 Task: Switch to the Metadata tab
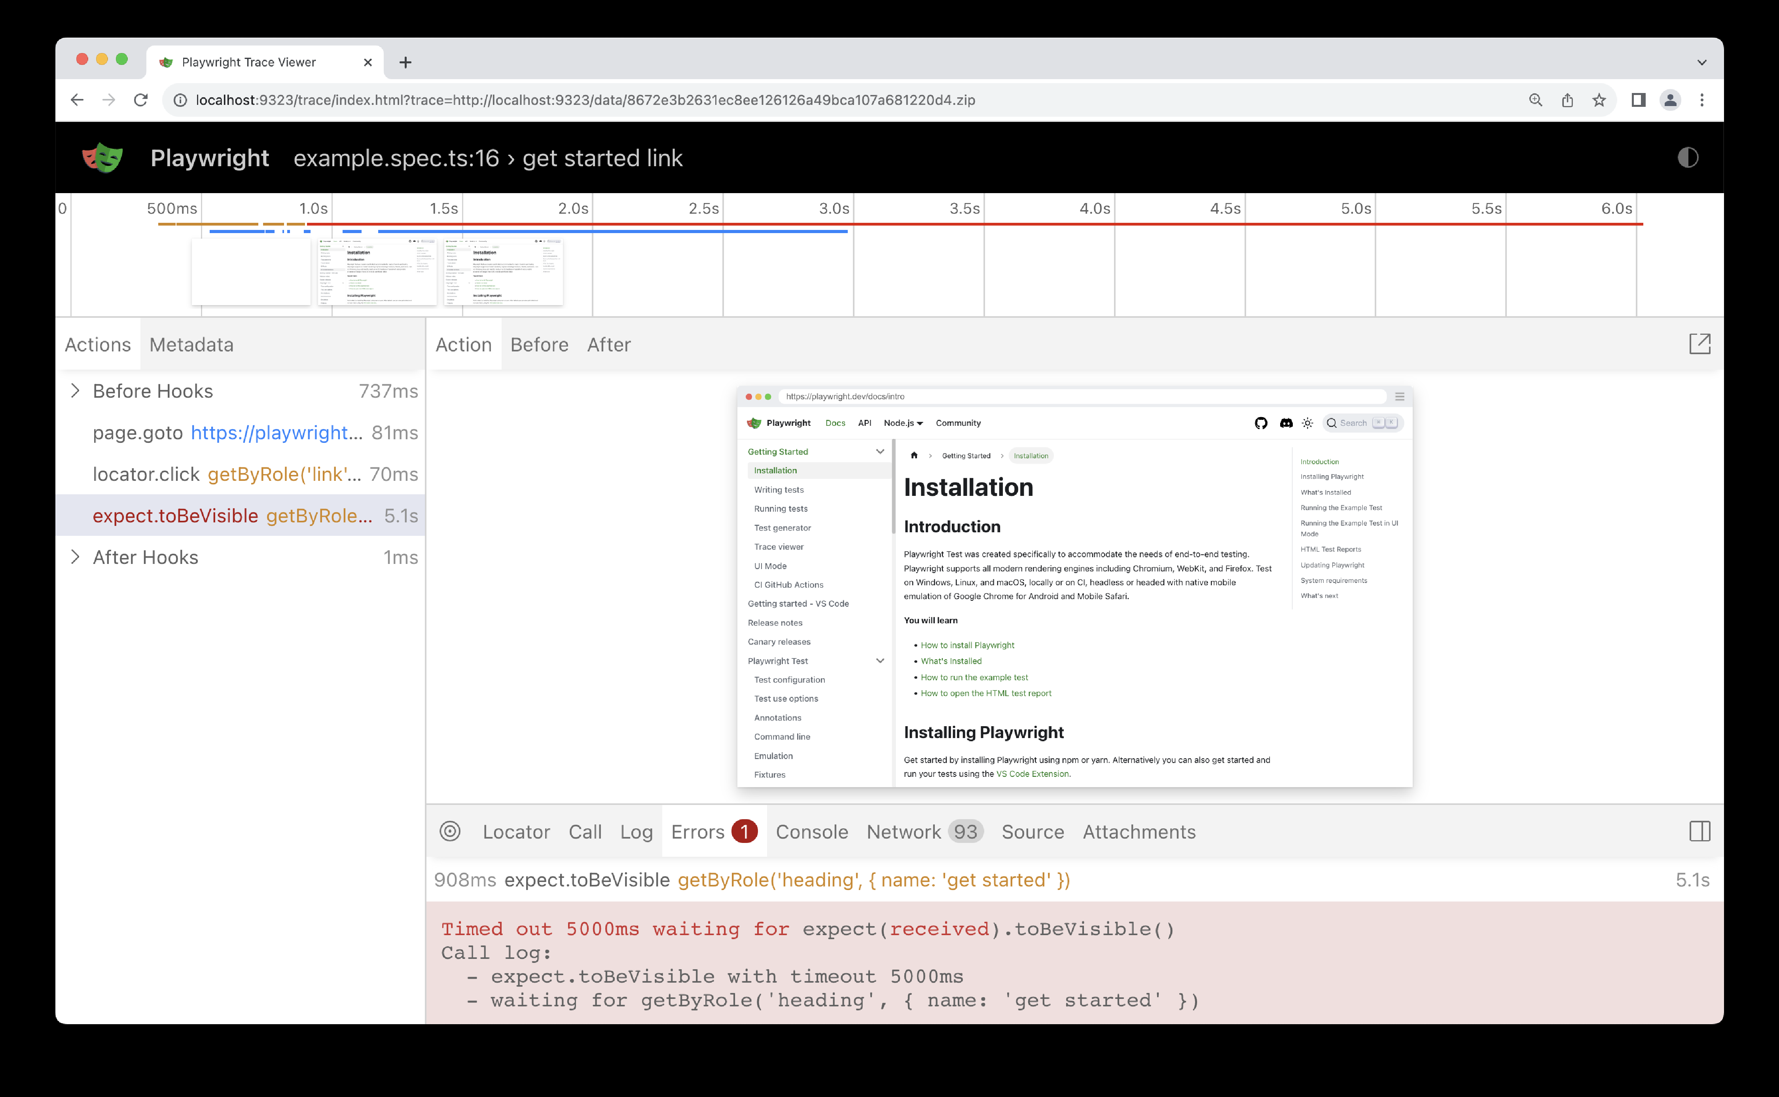(x=191, y=345)
